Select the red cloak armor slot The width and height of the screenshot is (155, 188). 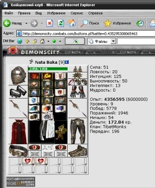18,131
